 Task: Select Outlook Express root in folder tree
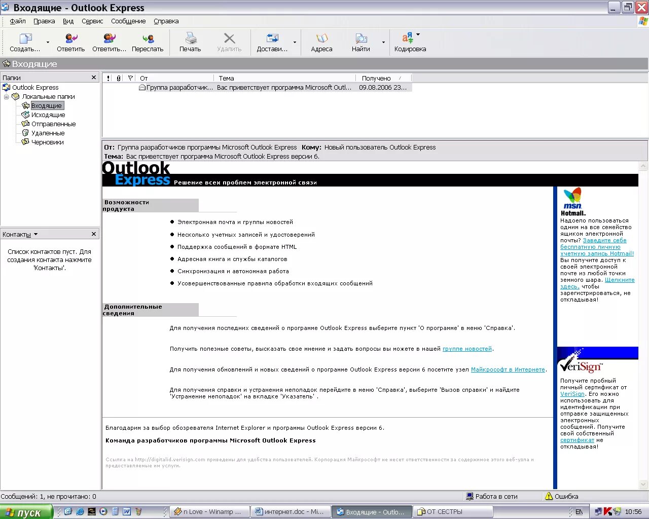(x=35, y=87)
